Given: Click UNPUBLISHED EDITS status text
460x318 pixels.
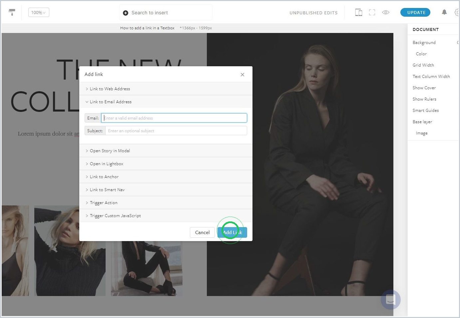Looking at the screenshot, I should [313, 13].
